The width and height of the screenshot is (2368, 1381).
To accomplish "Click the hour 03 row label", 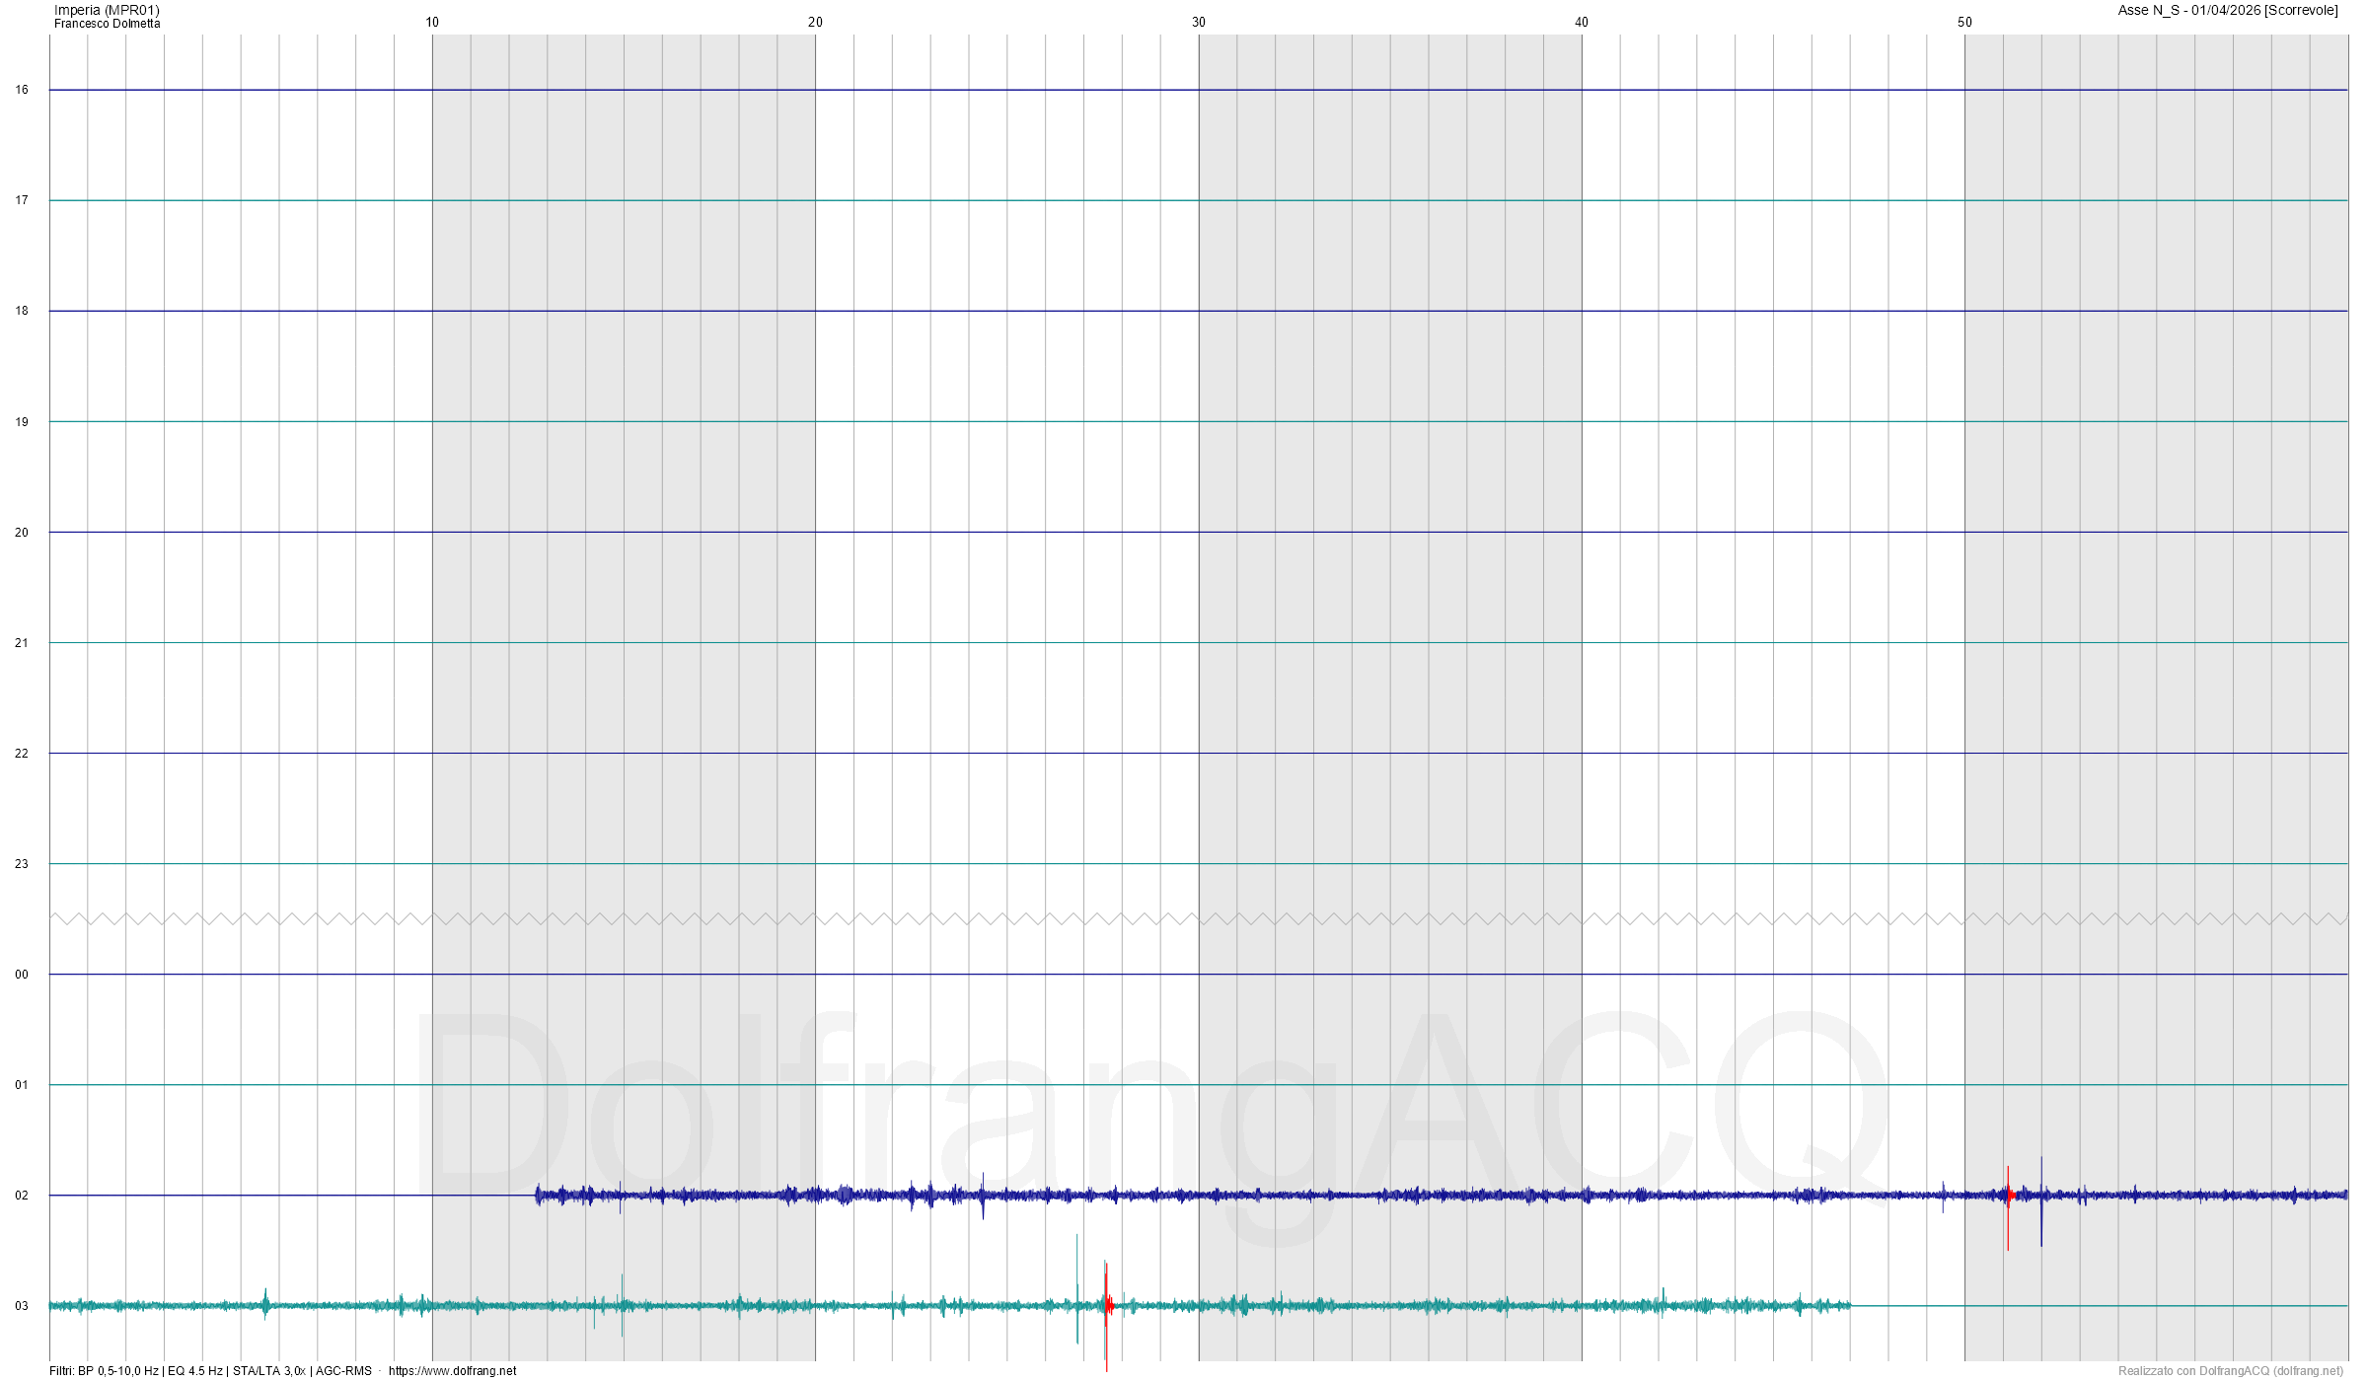I will click(22, 1306).
